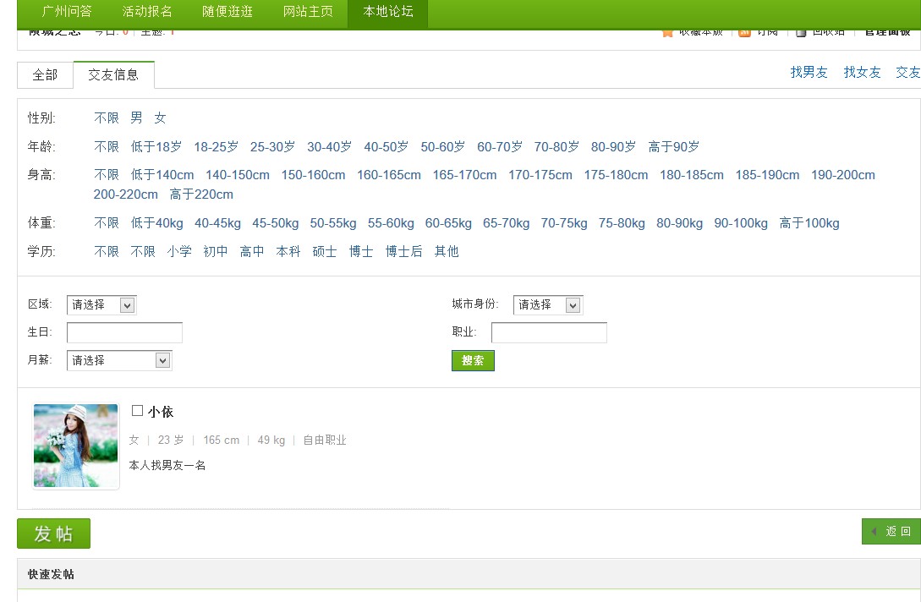The height and width of the screenshot is (602, 921).
Task: Filter weight by 50-55kg
Action: tap(333, 223)
